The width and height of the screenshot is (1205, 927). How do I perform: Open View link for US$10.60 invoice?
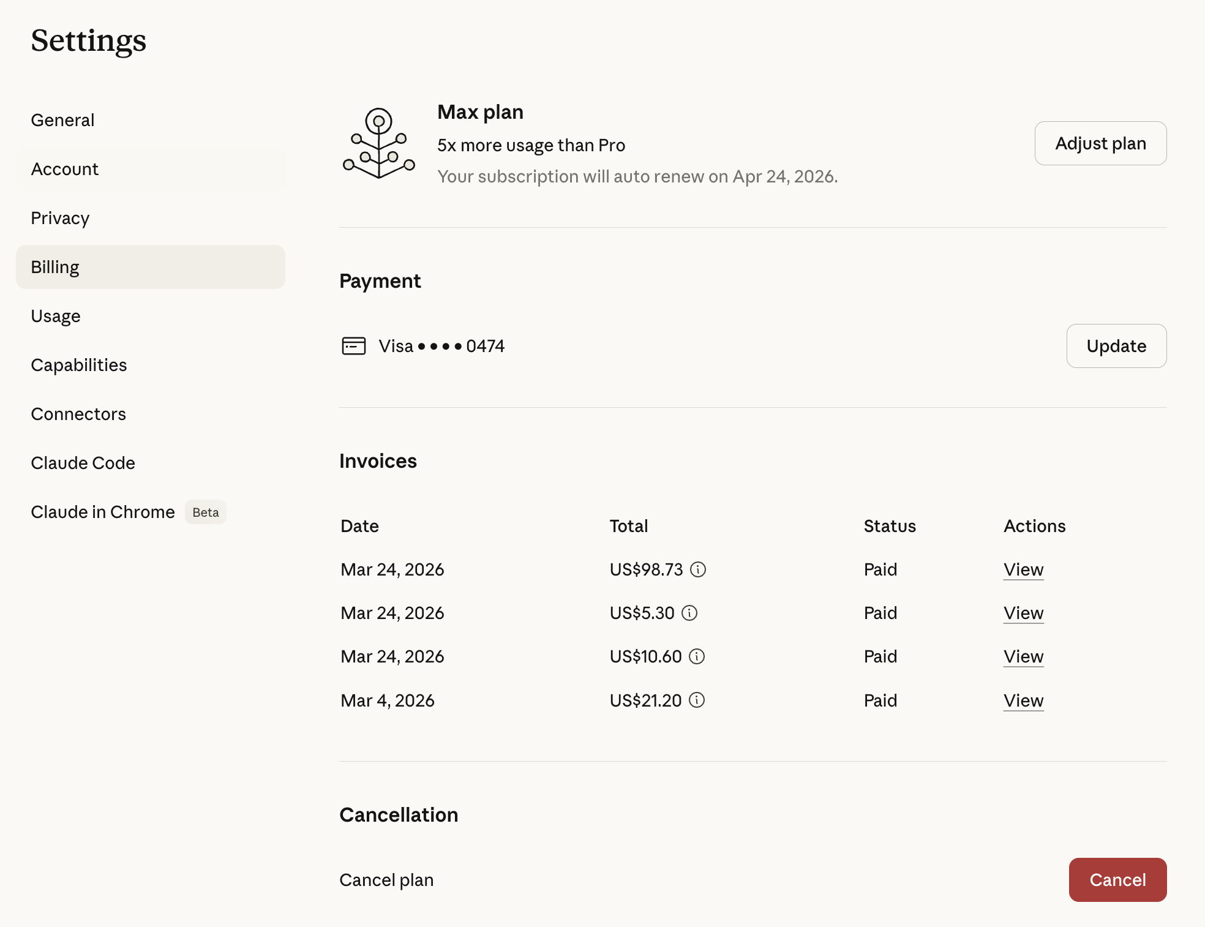pos(1023,656)
